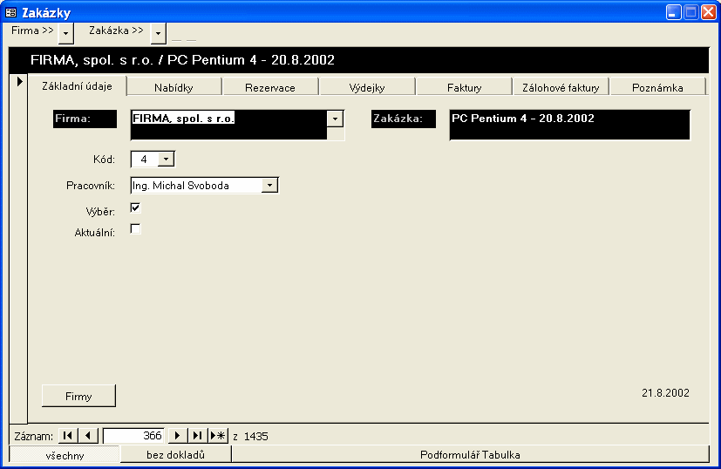
Task: Expand the Kód dropdown list
Action: coord(167,160)
